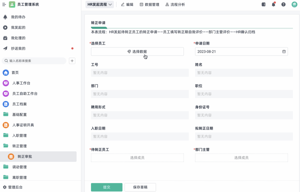Click the 保存草稿 save draft button
This screenshot has width=300, height=192.
(140, 187)
